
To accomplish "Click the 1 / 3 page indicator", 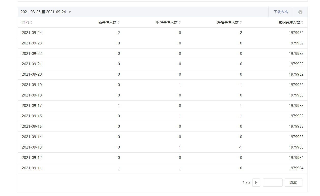I will 246,183.
